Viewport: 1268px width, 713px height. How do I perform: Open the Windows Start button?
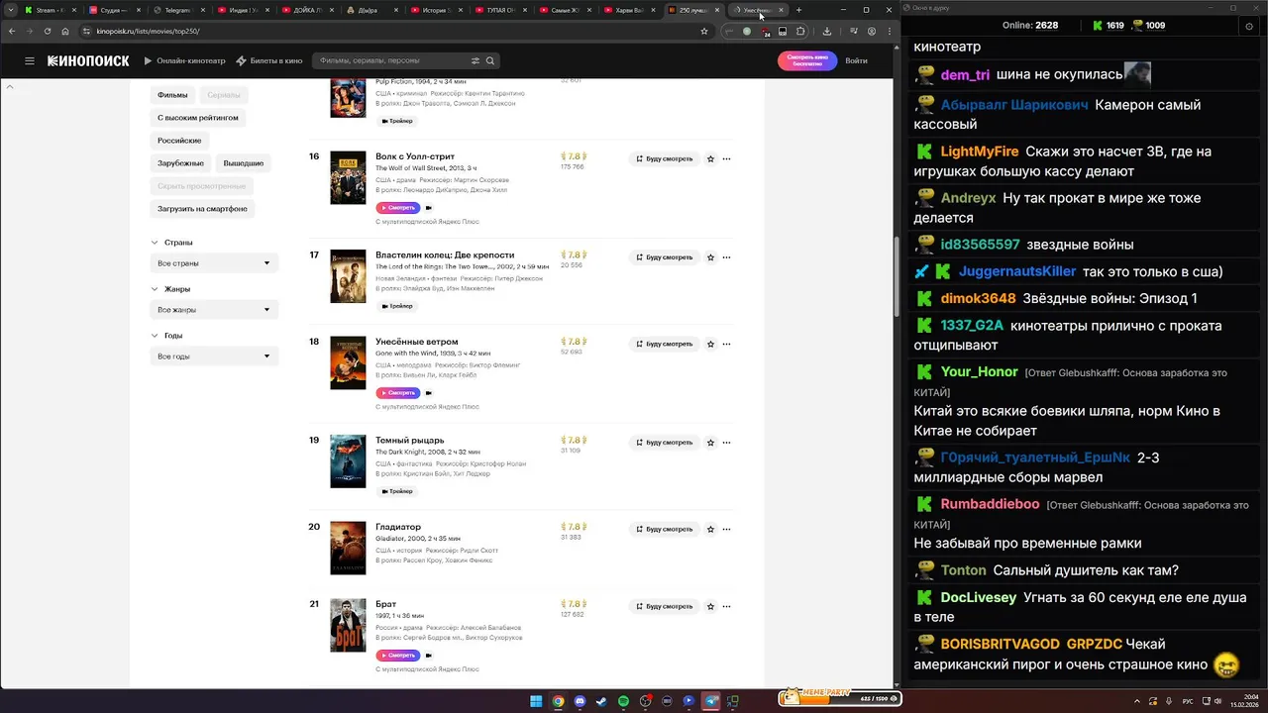[x=536, y=701]
